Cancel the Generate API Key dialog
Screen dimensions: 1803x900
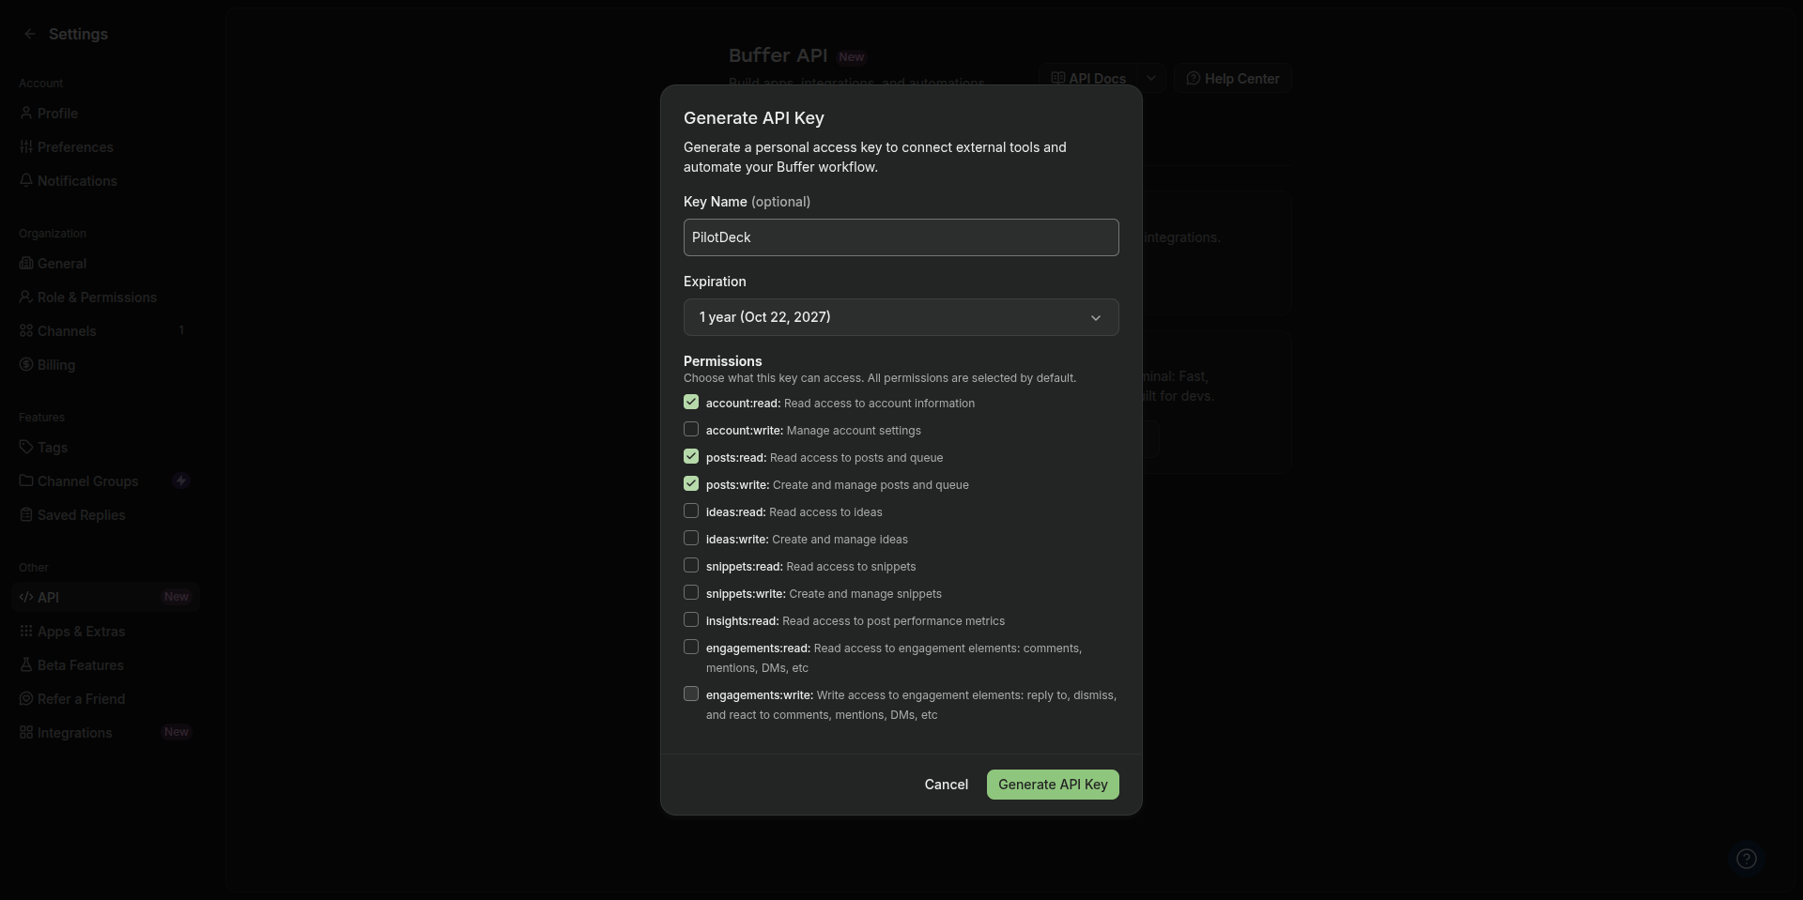point(946,785)
